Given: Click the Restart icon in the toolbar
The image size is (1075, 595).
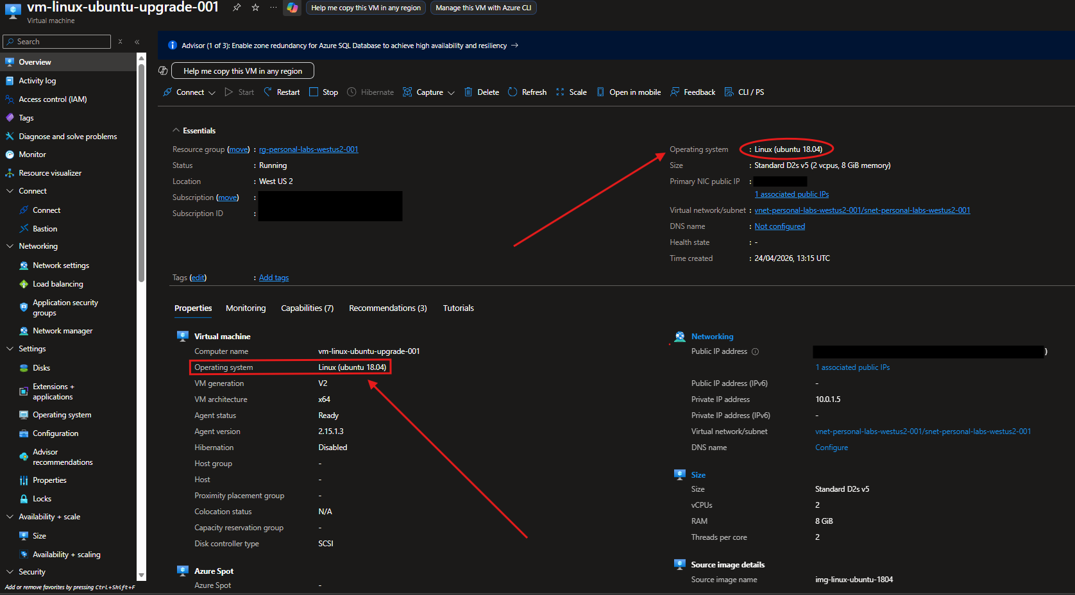Looking at the screenshot, I should pos(268,92).
